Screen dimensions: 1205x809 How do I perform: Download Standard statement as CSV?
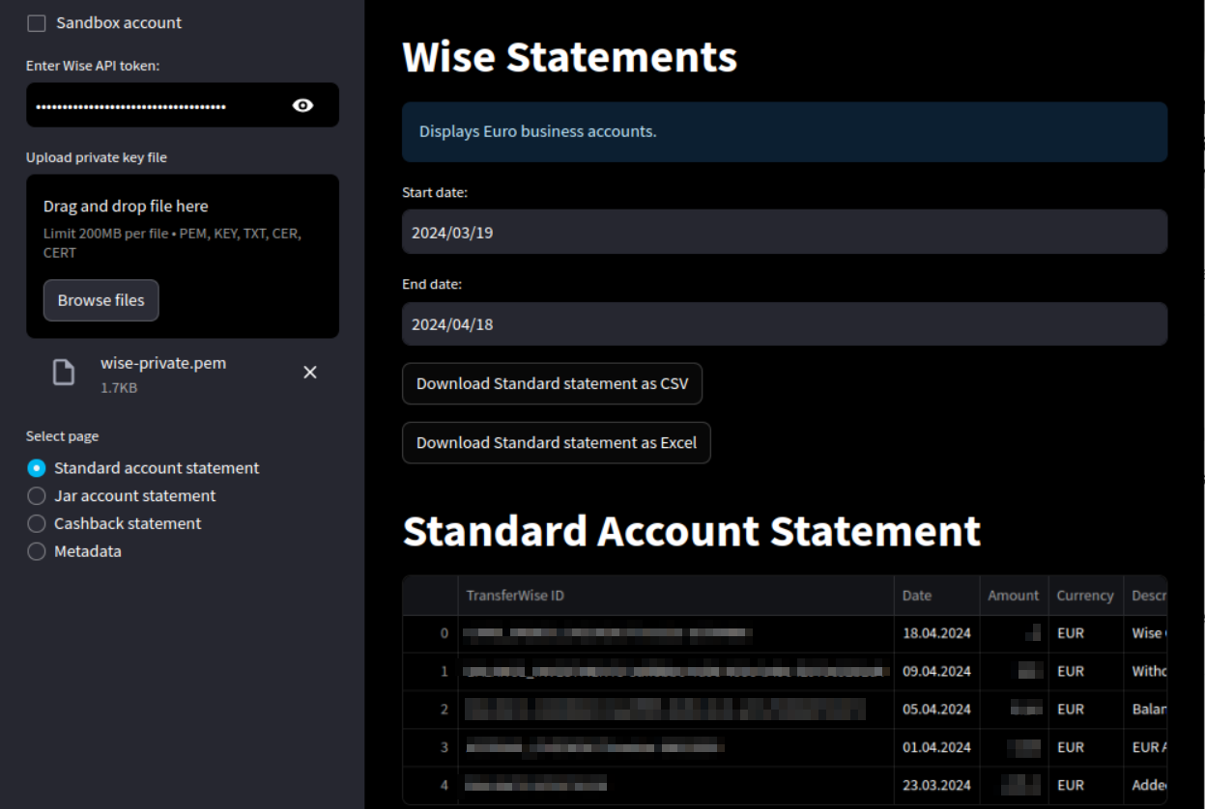552,383
